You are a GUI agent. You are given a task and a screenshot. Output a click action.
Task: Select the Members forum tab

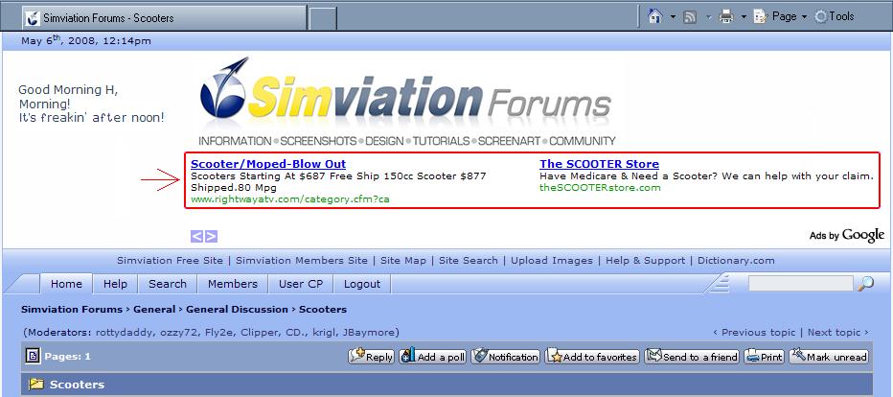(233, 284)
